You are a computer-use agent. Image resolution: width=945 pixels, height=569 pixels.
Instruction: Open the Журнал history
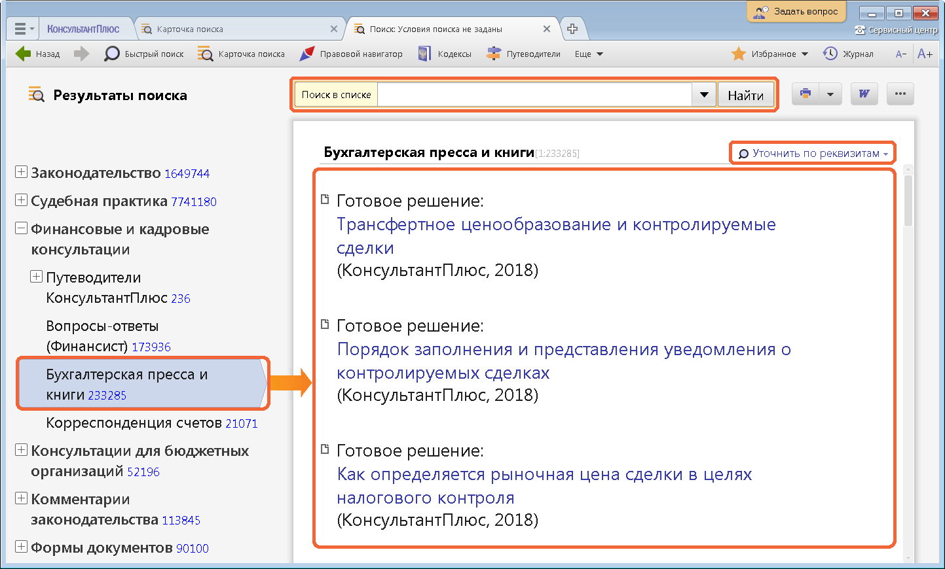(x=848, y=54)
